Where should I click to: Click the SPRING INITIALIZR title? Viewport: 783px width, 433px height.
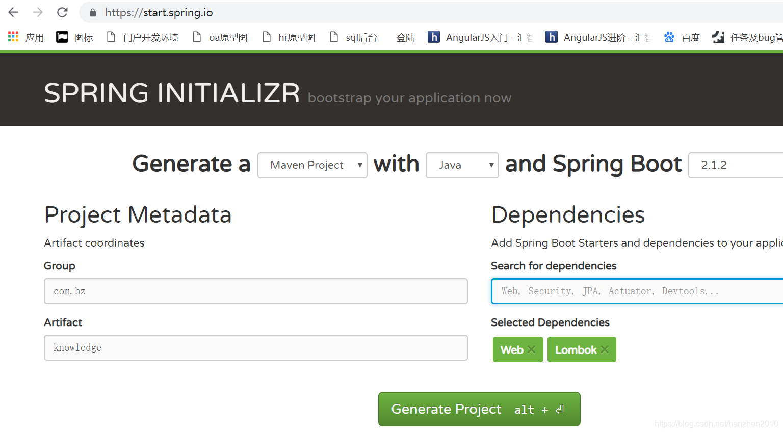(172, 93)
